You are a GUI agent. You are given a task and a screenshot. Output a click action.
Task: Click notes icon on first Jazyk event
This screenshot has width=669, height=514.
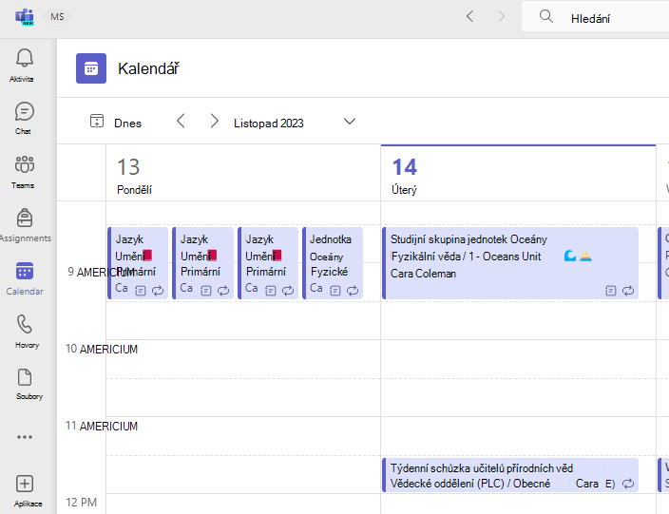[141, 291]
